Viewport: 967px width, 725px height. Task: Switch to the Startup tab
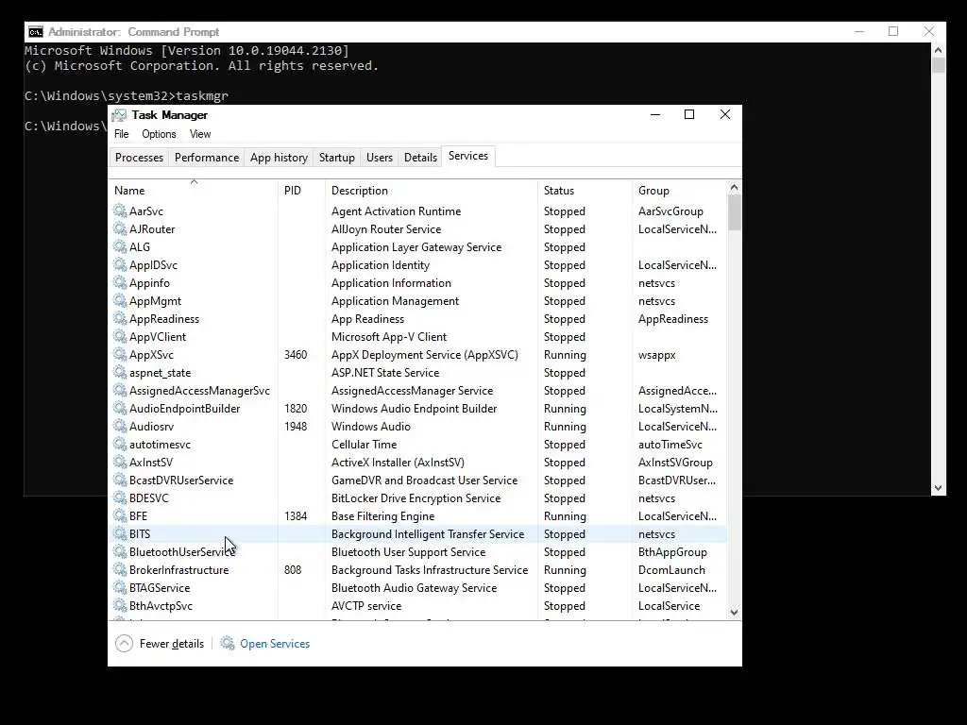tap(337, 158)
